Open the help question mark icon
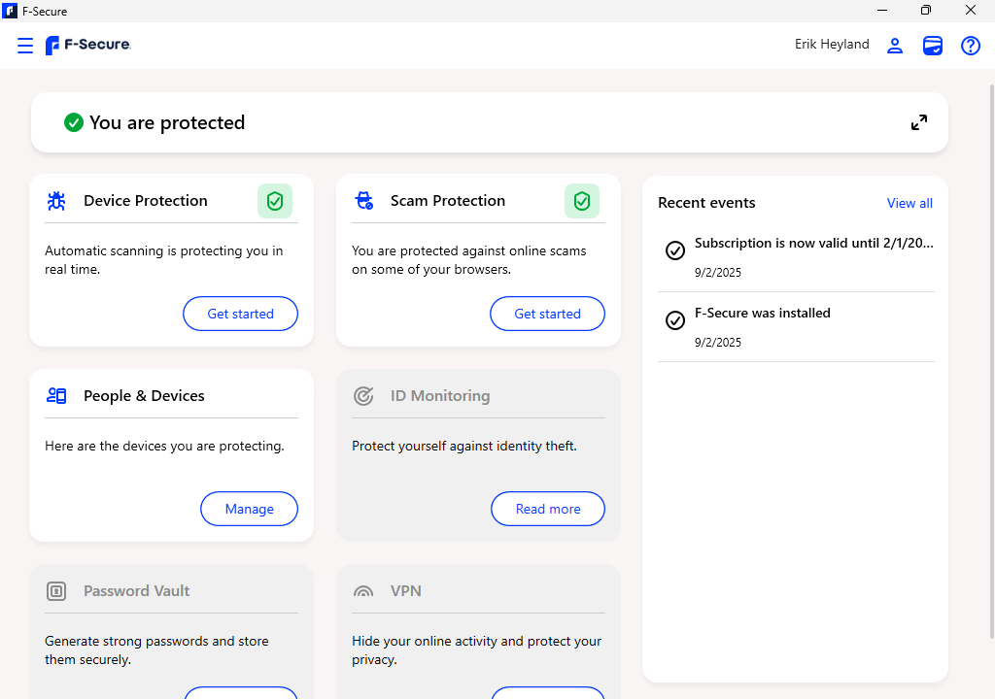 coord(971,46)
